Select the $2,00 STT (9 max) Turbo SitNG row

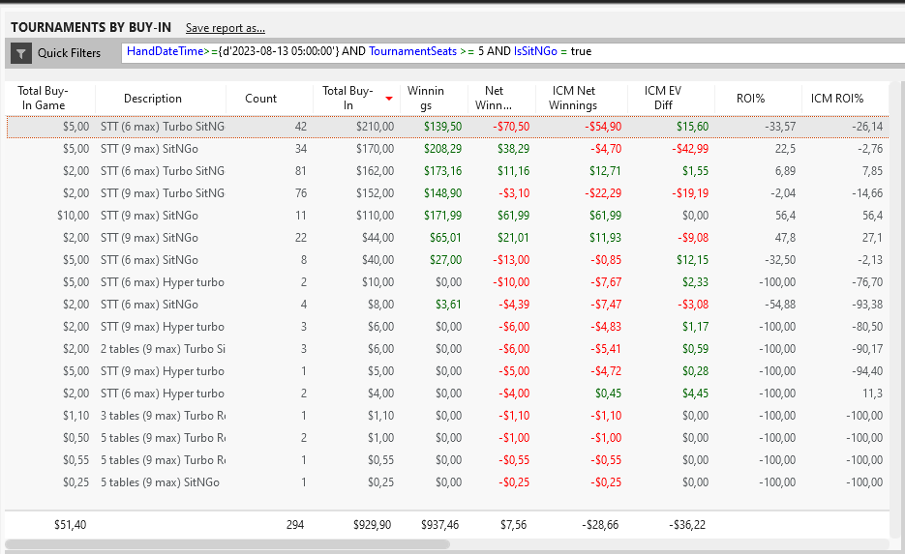click(447, 193)
